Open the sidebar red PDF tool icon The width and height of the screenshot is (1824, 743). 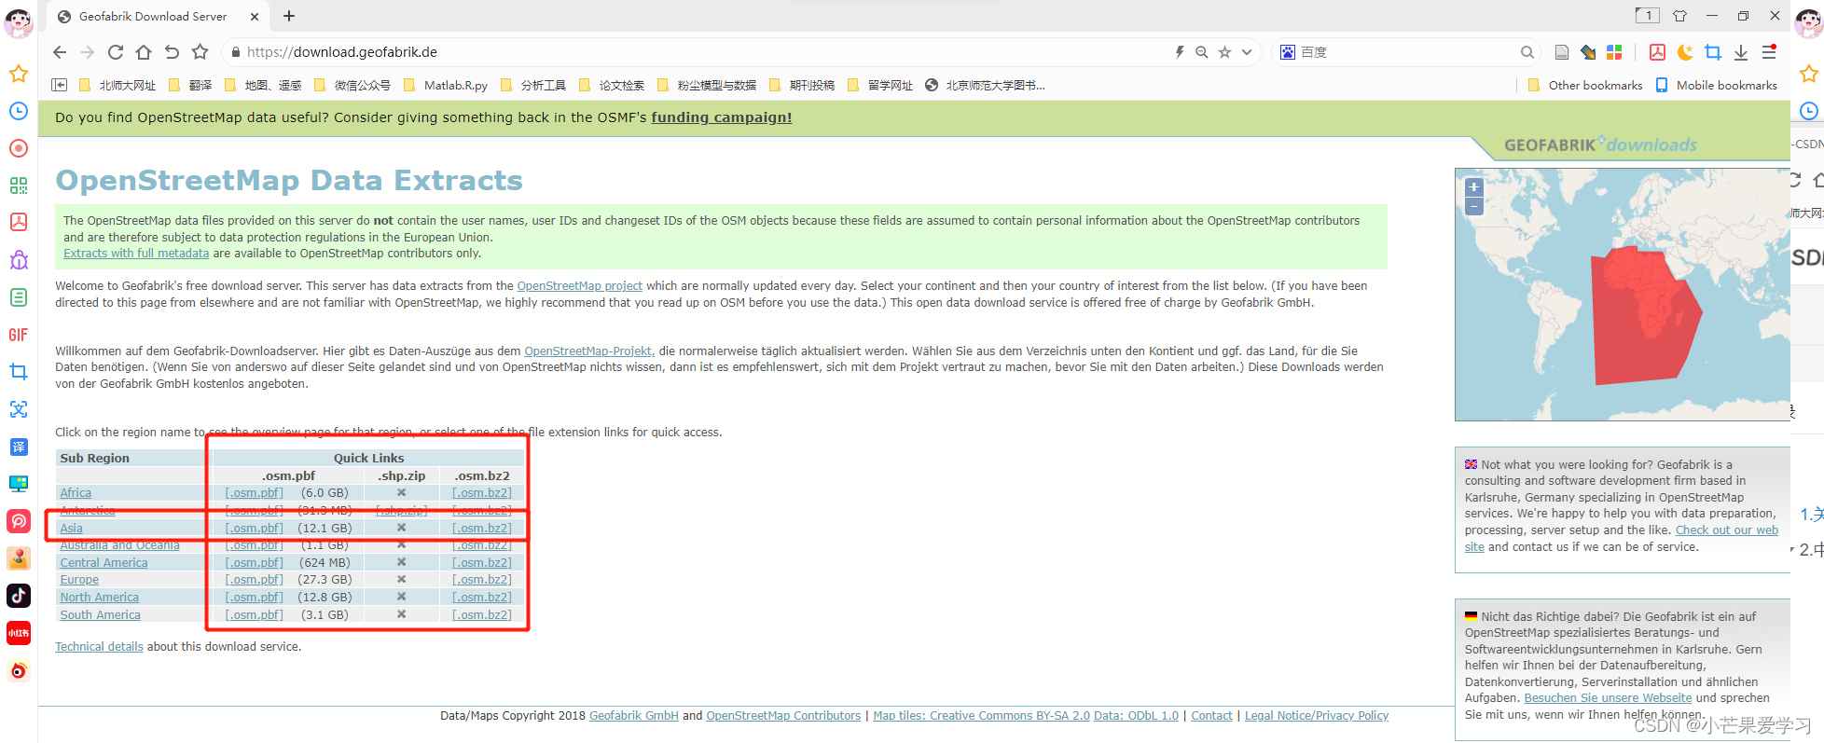click(x=19, y=222)
